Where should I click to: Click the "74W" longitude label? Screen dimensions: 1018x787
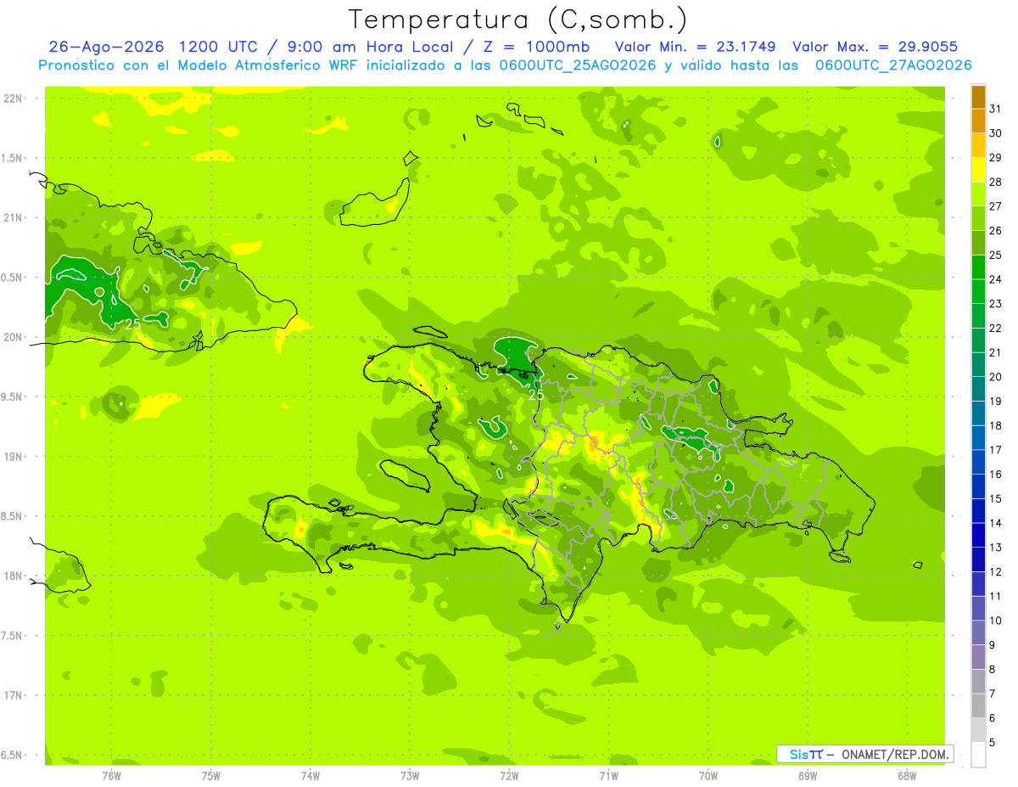[x=310, y=775]
